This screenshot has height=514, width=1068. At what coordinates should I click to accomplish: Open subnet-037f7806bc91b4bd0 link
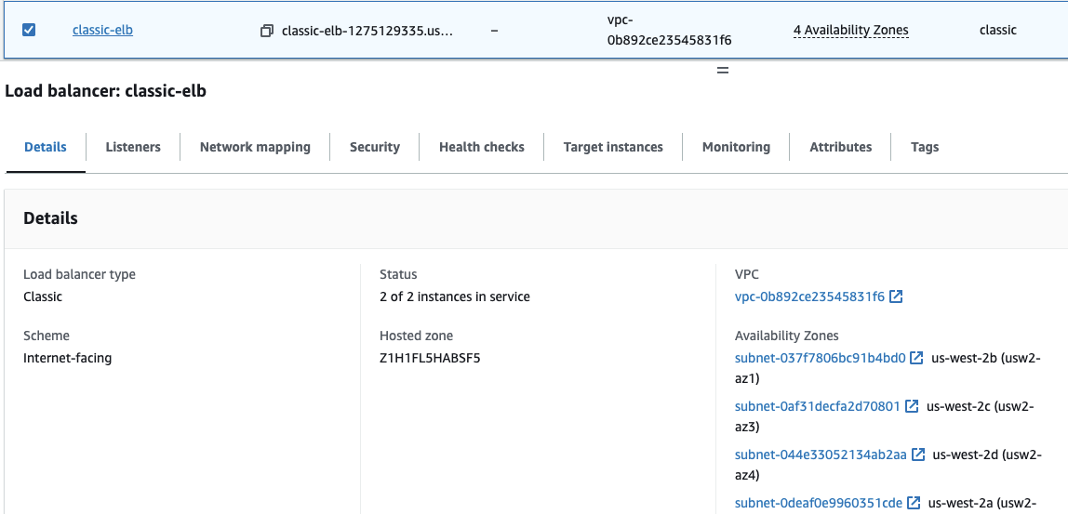(820, 358)
